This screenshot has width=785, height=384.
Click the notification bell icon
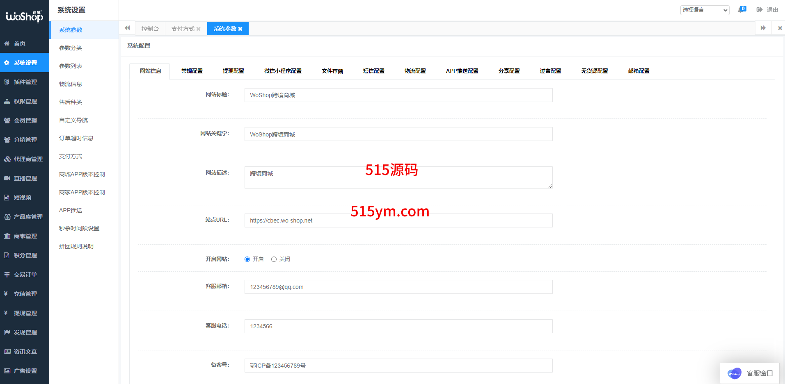(741, 10)
